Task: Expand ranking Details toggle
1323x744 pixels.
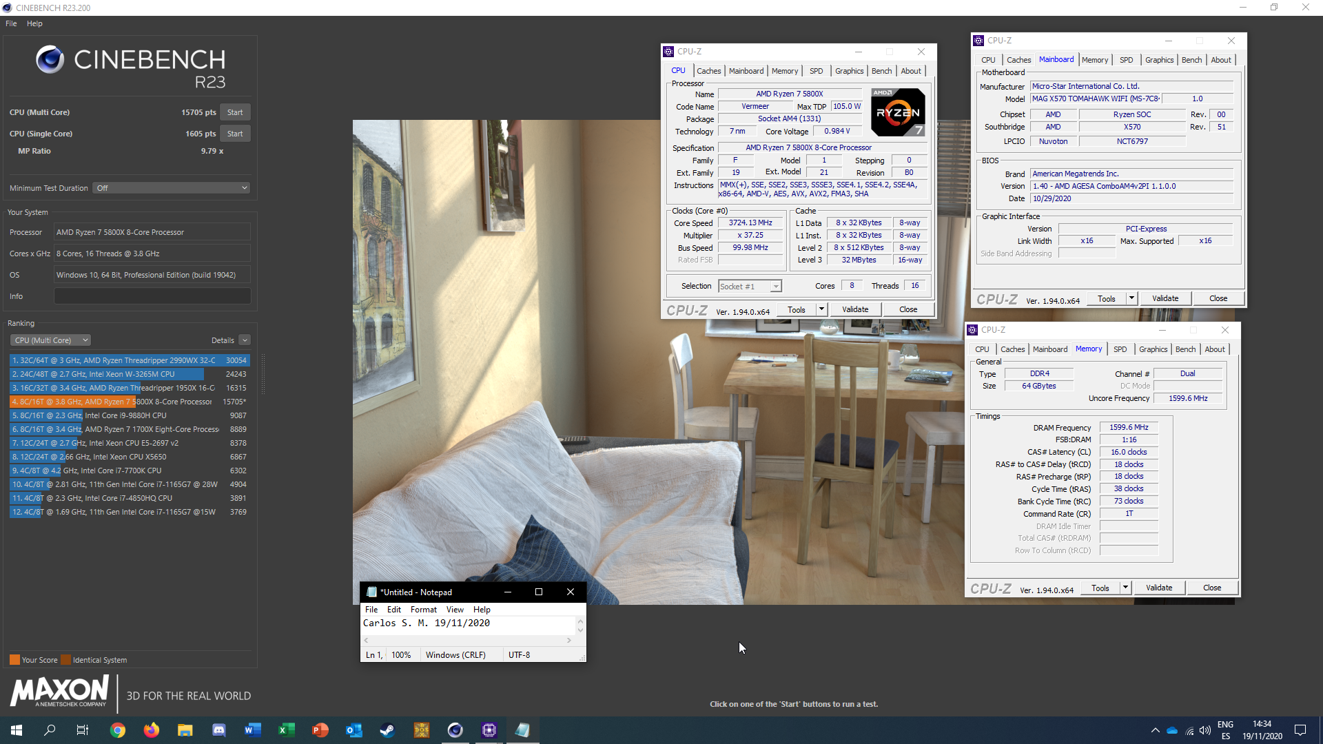Action: 245,340
